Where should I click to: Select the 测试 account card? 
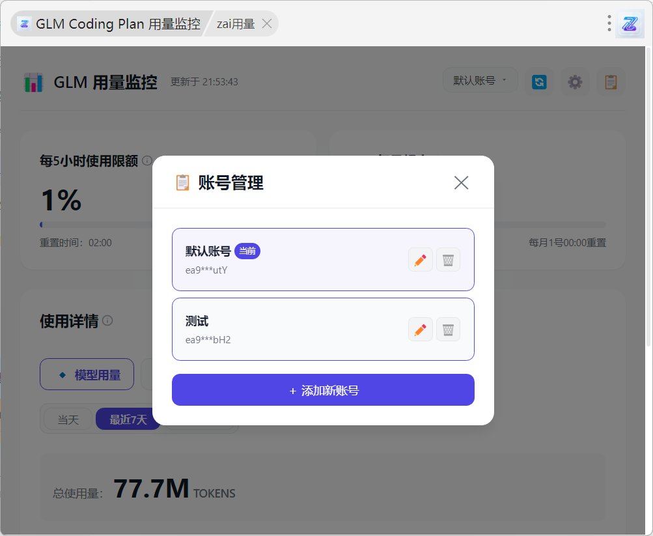(x=323, y=329)
